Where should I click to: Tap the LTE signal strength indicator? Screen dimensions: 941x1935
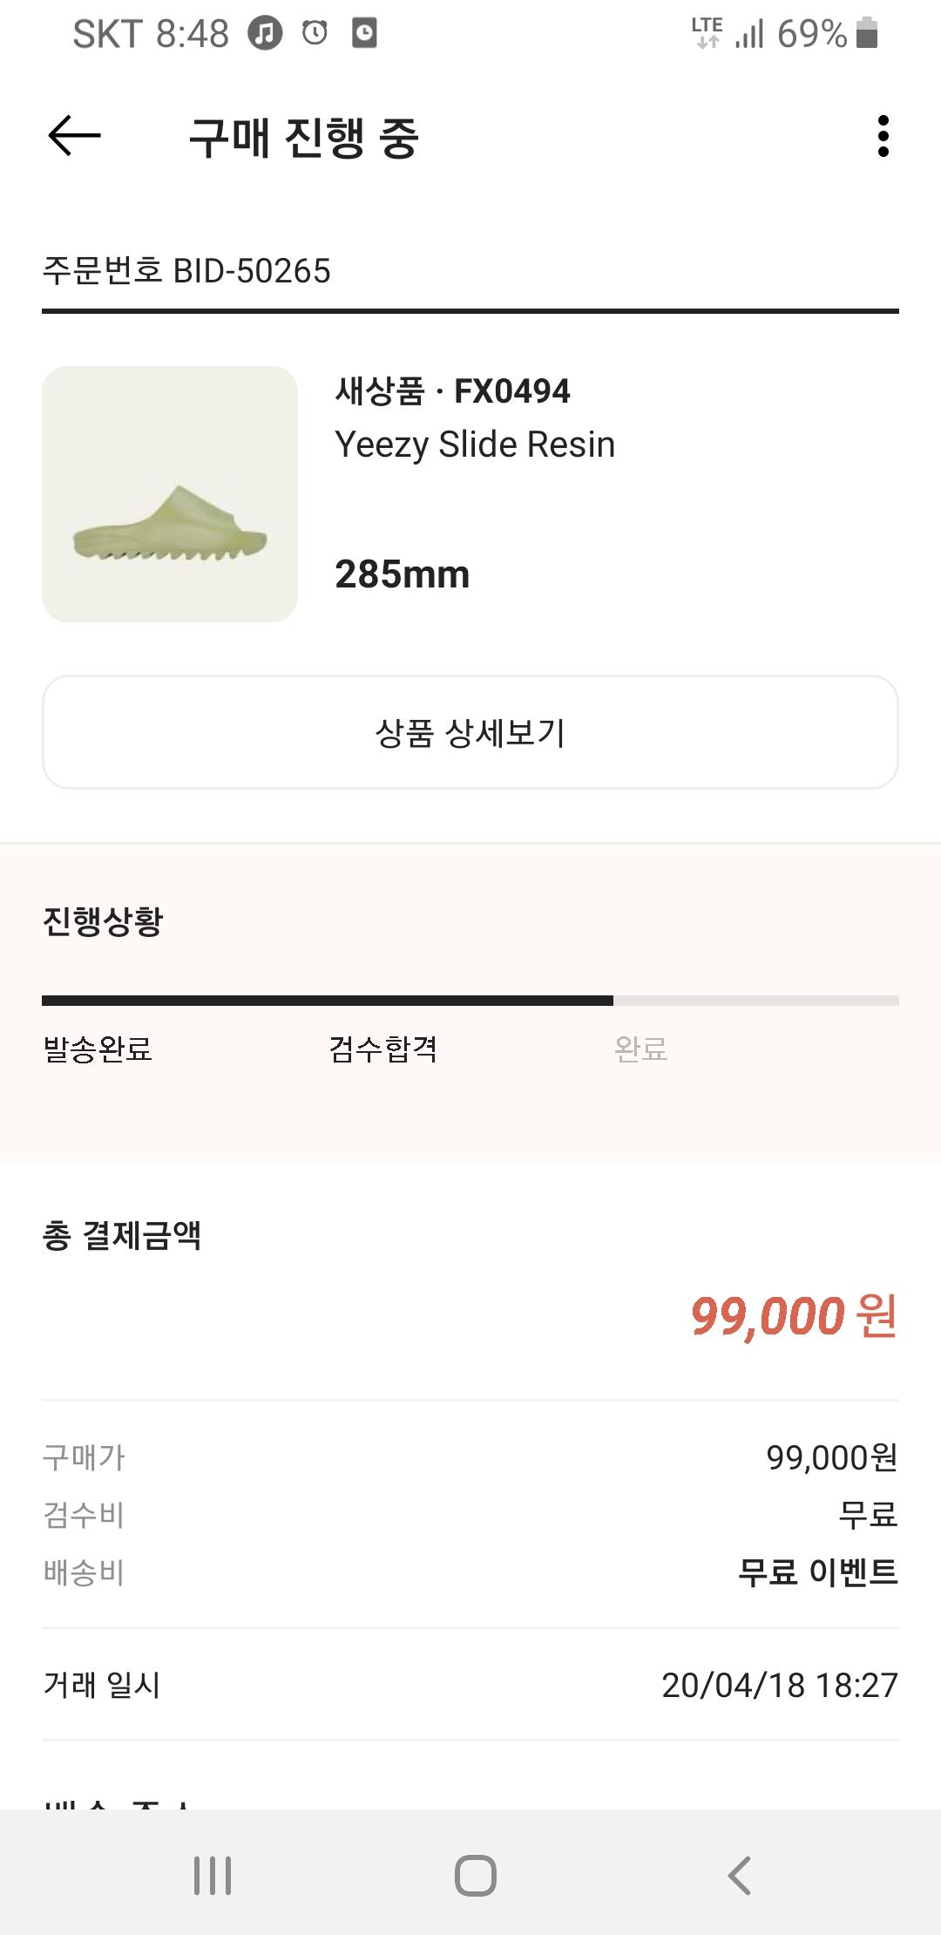click(748, 34)
